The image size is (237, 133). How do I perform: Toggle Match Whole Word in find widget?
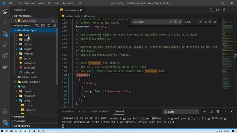tap(175, 22)
